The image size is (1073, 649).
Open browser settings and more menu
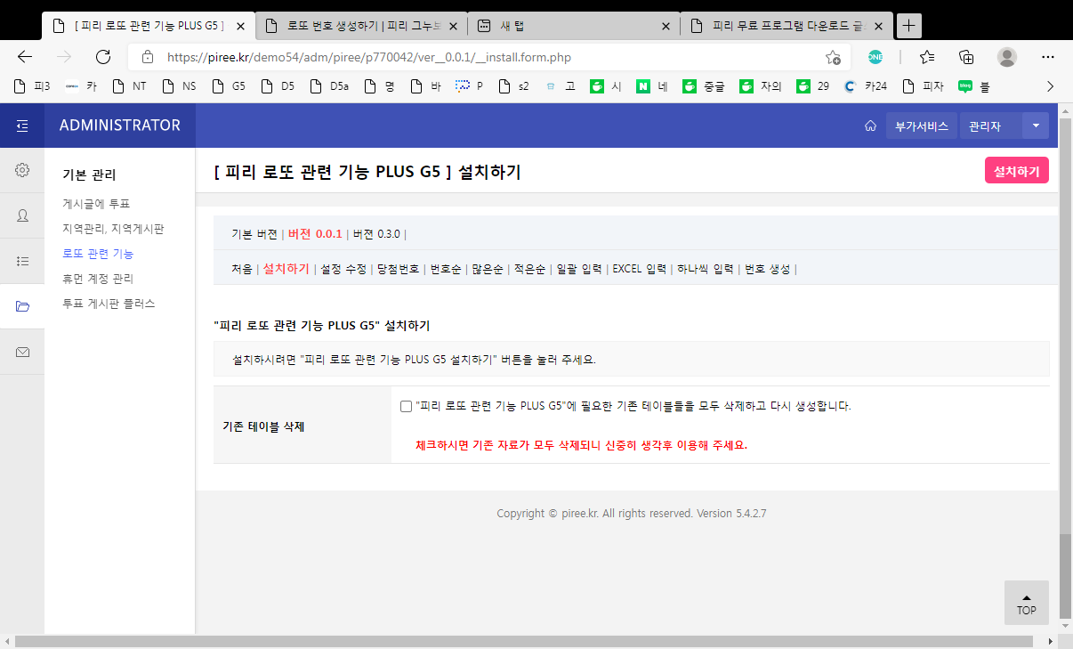pos(1047,57)
